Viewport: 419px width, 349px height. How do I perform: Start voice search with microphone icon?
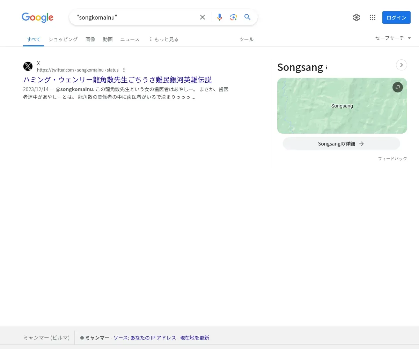pyautogui.click(x=219, y=17)
